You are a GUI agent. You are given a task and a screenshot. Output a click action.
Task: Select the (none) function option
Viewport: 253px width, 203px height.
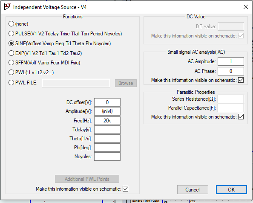(11, 24)
